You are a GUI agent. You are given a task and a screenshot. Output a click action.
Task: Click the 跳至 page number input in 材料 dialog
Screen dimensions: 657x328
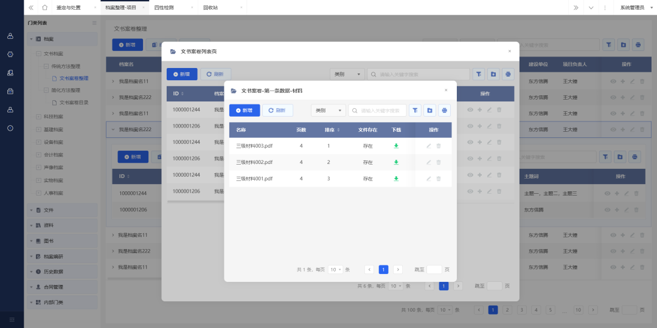point(434,269)
